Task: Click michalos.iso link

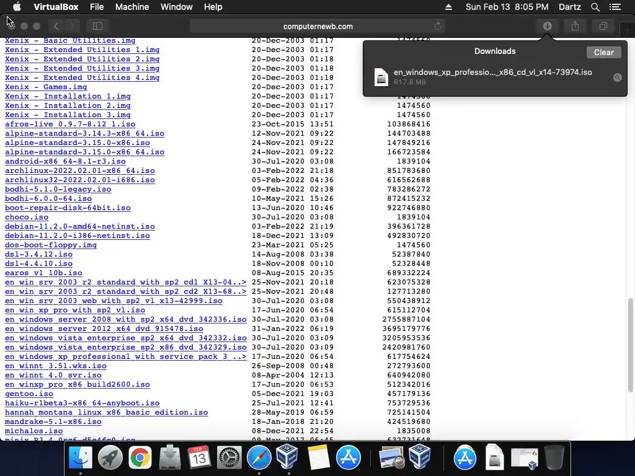Action: pyautogui.click(x=33, y=431)
